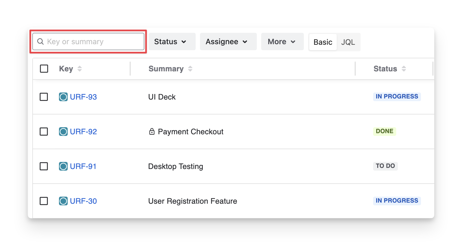This screenshot has height=246, width=462.
Task: Select the Basic search mode
Action: click(x=323, y=42)
